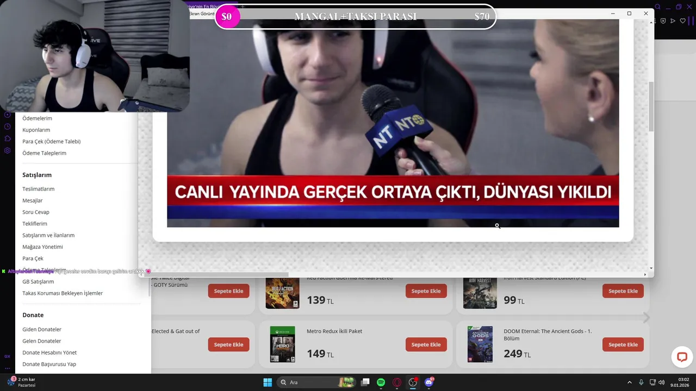Image resolution: width=696 pixels, height=391 pixels.
Task: Open Tekliflerim menu item
Action: [35, 224]
